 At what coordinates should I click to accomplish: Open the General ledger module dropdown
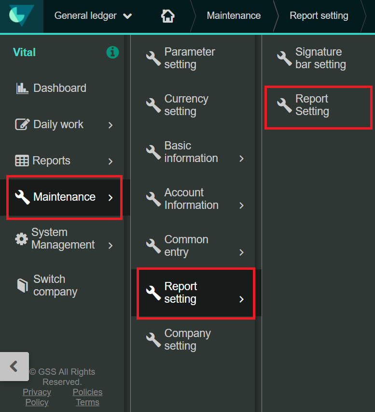coord(93,16)
